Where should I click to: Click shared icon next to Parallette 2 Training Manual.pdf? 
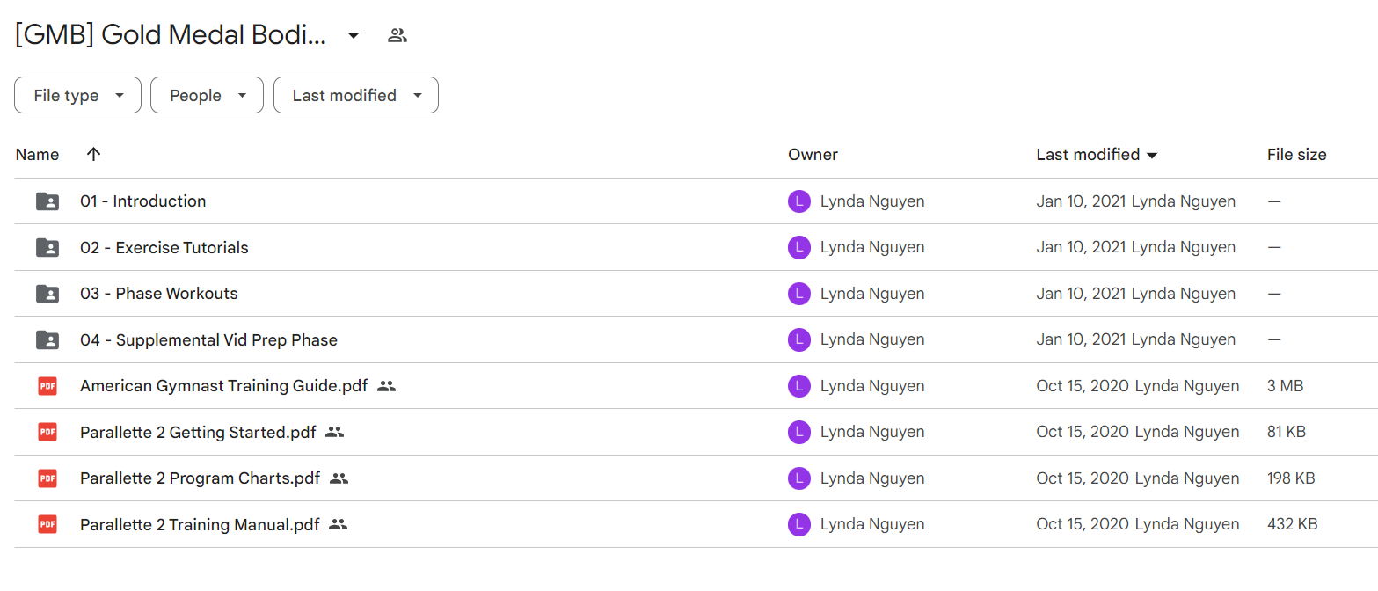pos(339,525)
